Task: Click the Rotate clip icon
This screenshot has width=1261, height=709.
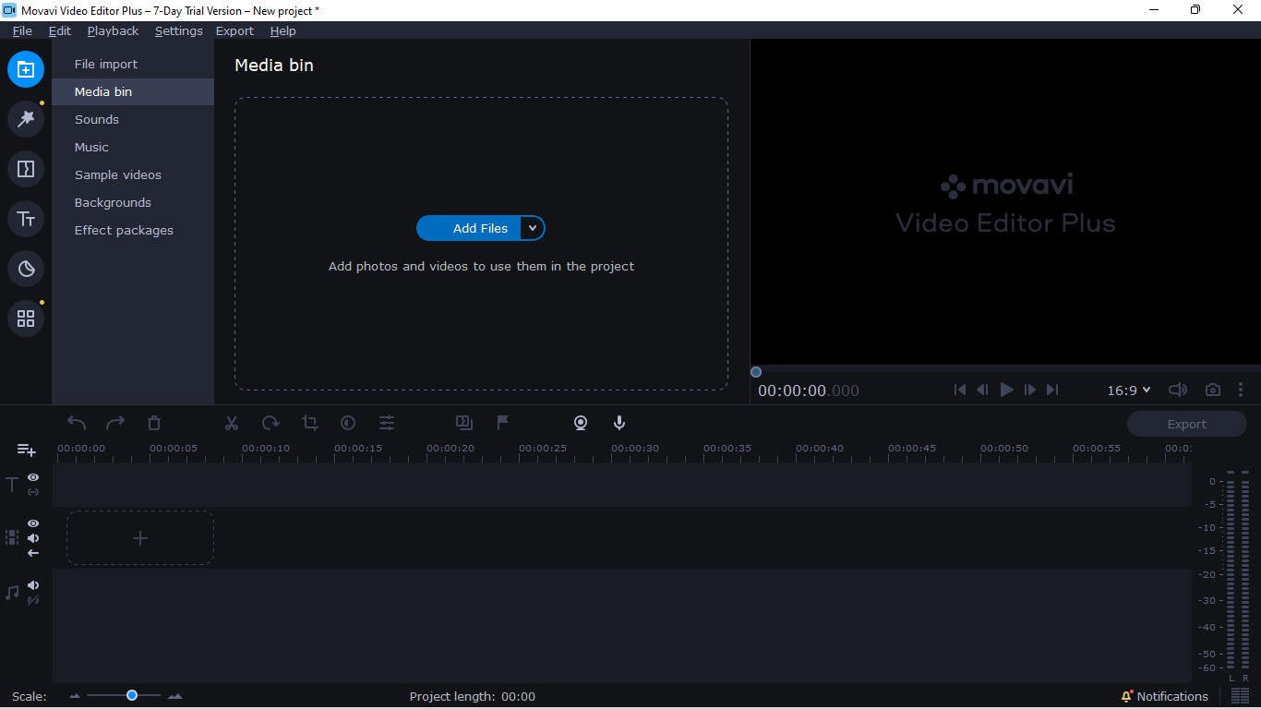Action: (x=270, y=423)
